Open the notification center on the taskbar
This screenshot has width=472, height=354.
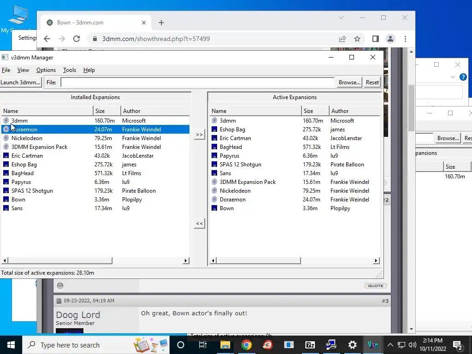tap(458, 345)
